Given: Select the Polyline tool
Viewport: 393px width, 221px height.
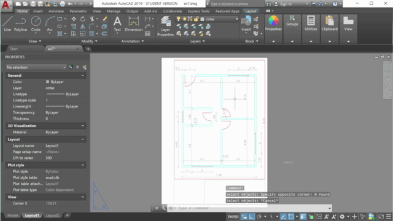Looking at the screenshot, I should click(x=20, y=24).
